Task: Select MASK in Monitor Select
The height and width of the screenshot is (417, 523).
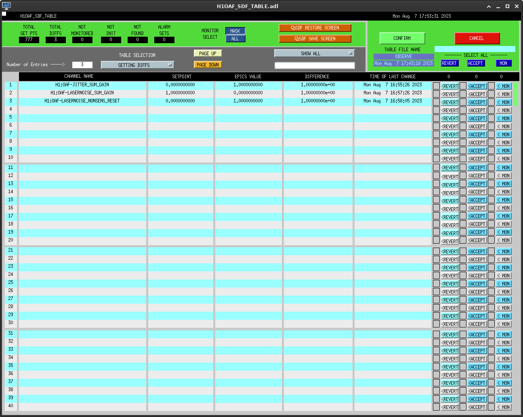Action: (x=235, y=31)
